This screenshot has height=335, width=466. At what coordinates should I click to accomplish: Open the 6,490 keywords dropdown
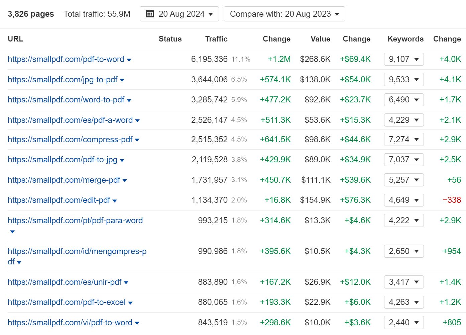[x=404, y=100]
